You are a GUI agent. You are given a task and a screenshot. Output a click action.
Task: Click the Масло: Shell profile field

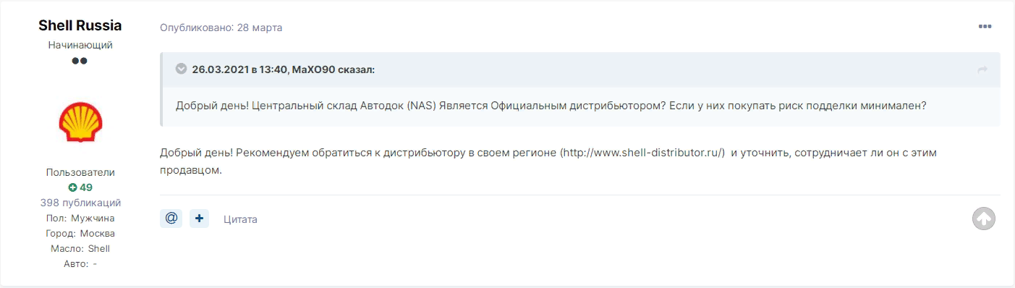80,248
